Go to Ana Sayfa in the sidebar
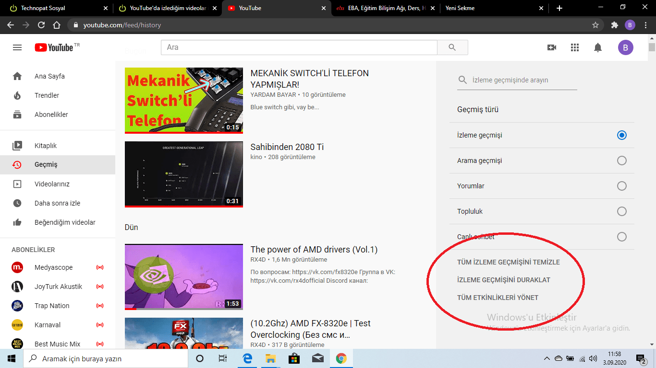This screenshot has width=656, height=368. click(x=58, y=76)
